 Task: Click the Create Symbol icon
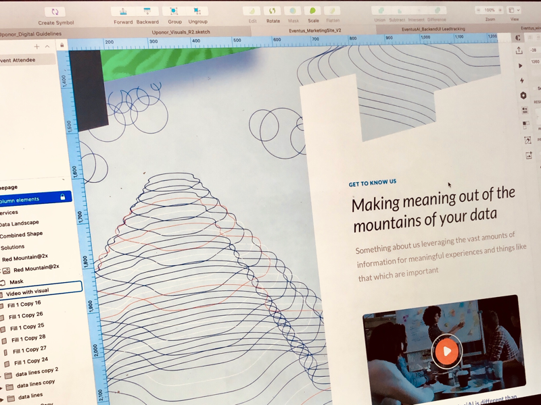point(54,11)
